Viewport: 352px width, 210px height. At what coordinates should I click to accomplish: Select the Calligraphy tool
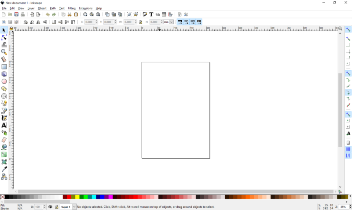4,118
